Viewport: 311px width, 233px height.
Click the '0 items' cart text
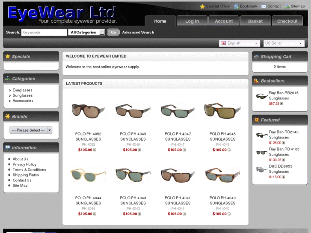click(x=280, y=67)
